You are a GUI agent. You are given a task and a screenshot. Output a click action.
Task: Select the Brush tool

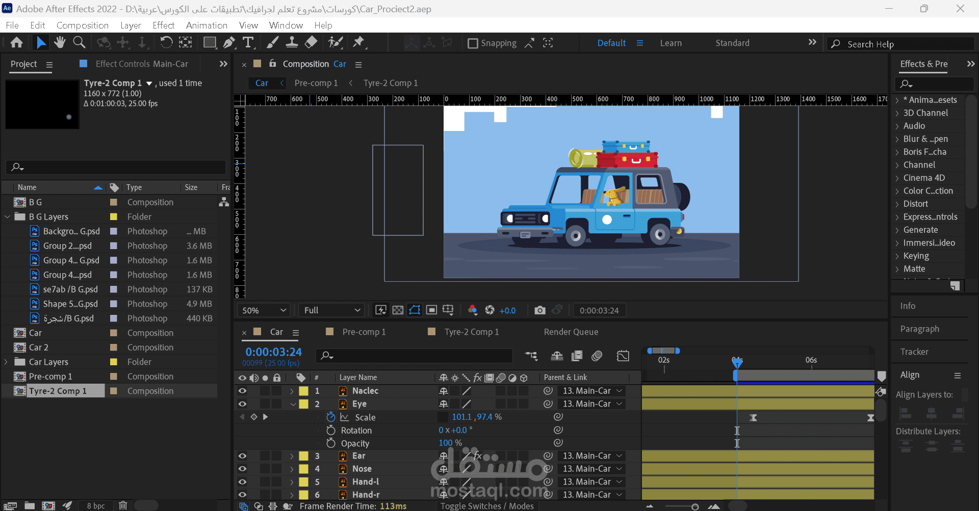273,43
